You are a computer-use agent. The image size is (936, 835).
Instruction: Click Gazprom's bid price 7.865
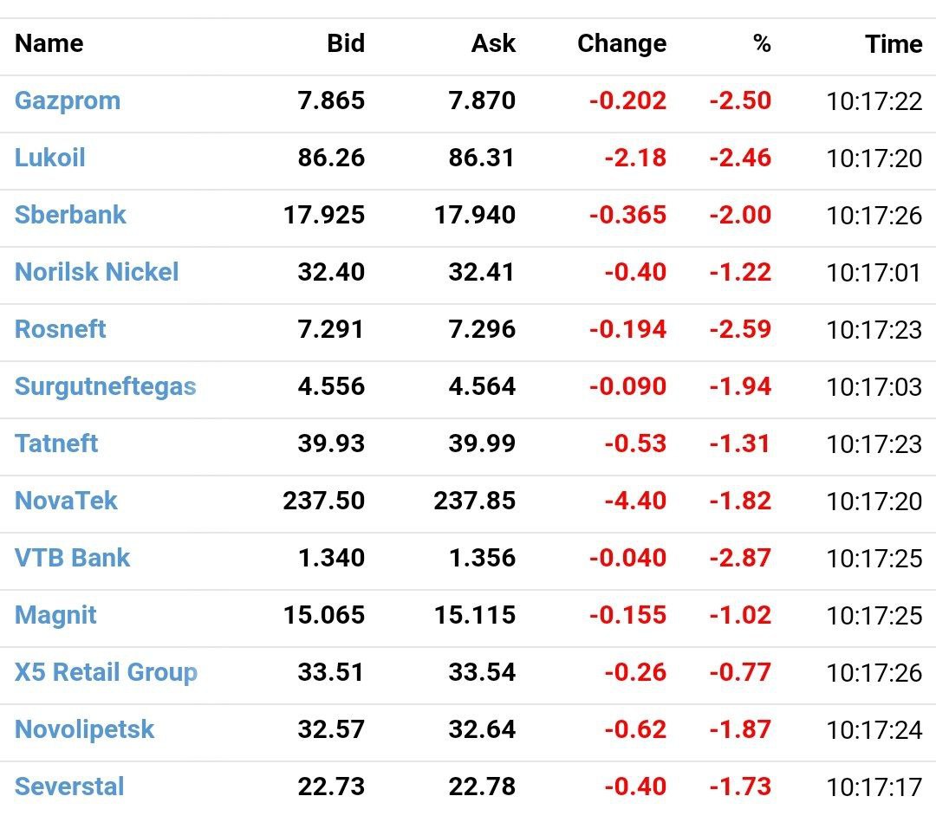(x=331, y=100)
